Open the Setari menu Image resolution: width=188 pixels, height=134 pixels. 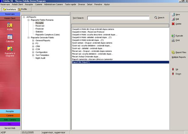[90, 5]
